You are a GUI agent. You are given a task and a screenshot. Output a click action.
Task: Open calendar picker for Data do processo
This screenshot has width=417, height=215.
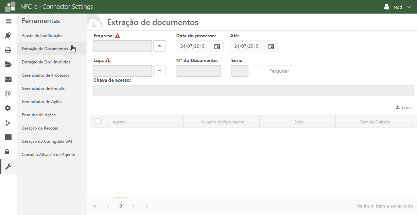(x=217, y=46)
